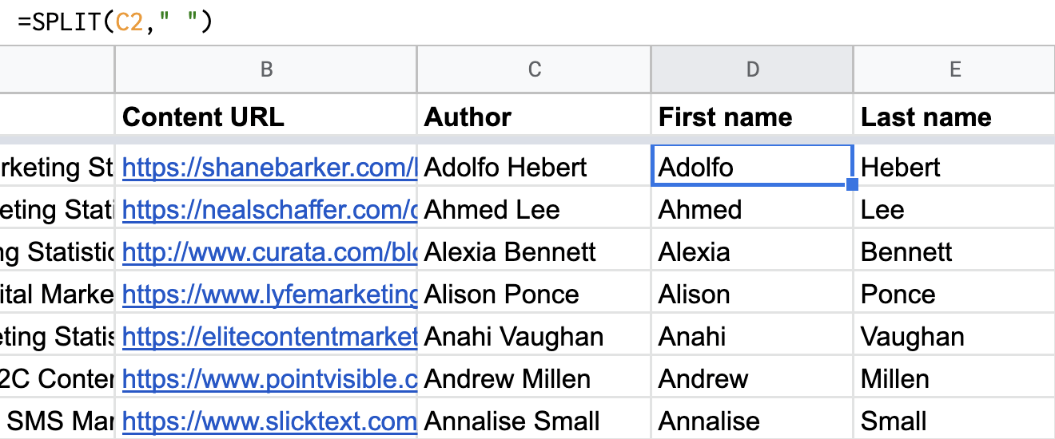Click the fill handle of the selected Adolfo cell
This screenshot has height=439, width=1055.
pyautogui.click(x=852, y=185)
